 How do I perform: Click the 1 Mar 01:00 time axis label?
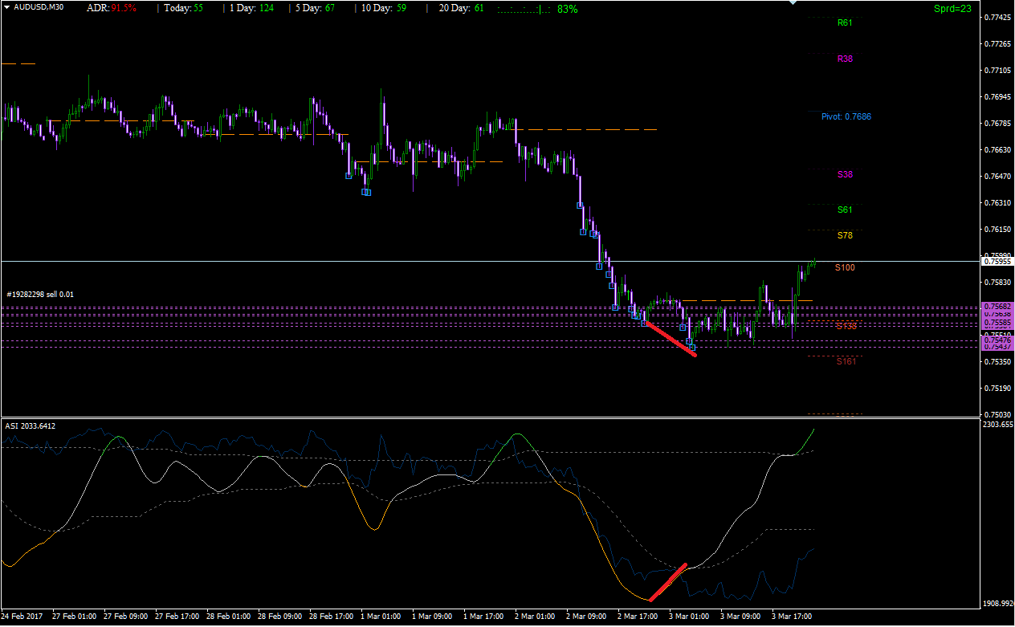[382, 617]
